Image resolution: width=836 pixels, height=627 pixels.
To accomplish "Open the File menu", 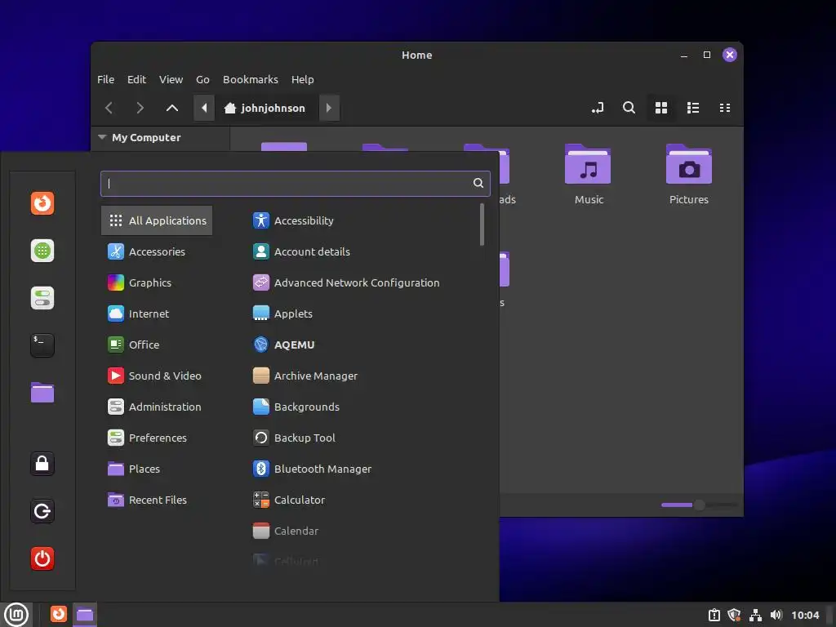I will point(105,79).
